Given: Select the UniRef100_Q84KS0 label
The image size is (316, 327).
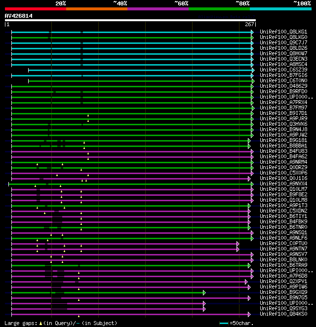Looking at the screenshot, I should [x=283, y=314].
